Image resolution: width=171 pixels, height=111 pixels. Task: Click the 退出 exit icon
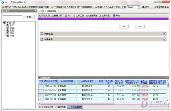tap(143, 7)
